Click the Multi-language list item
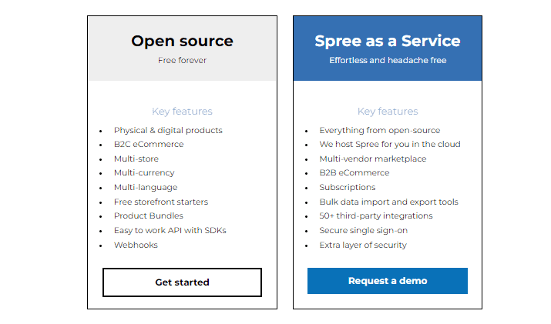551x324 pixels. pyautogui.click(x=146, y=188)
